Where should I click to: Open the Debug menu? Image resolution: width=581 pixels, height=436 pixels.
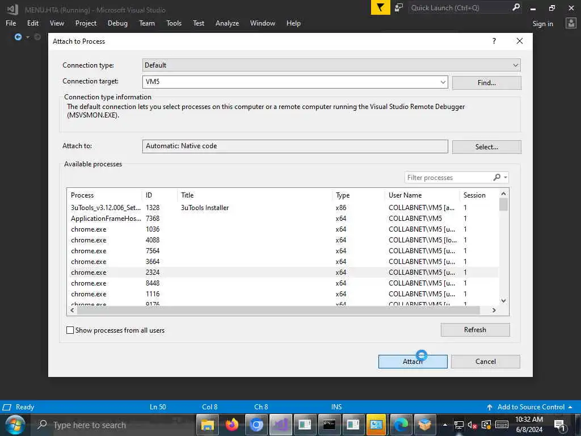[117, 23]
